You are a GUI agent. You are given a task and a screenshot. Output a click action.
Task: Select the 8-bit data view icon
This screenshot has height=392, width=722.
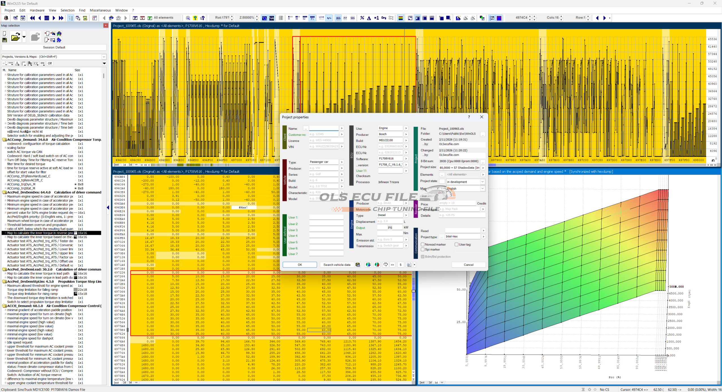pos(290,18)
